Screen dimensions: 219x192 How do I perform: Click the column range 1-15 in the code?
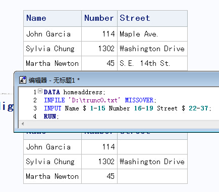pyautogui.click(x=97, y=108)
